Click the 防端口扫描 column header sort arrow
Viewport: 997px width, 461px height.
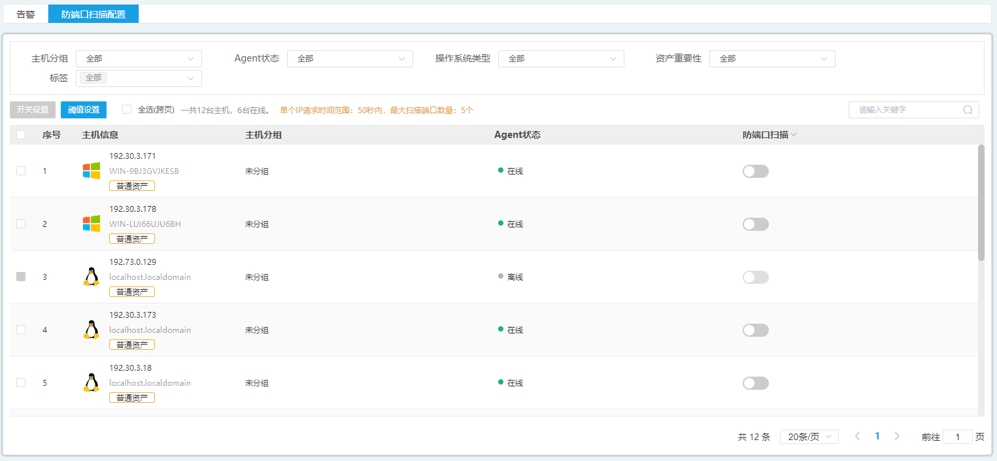(x=794, y=135)
